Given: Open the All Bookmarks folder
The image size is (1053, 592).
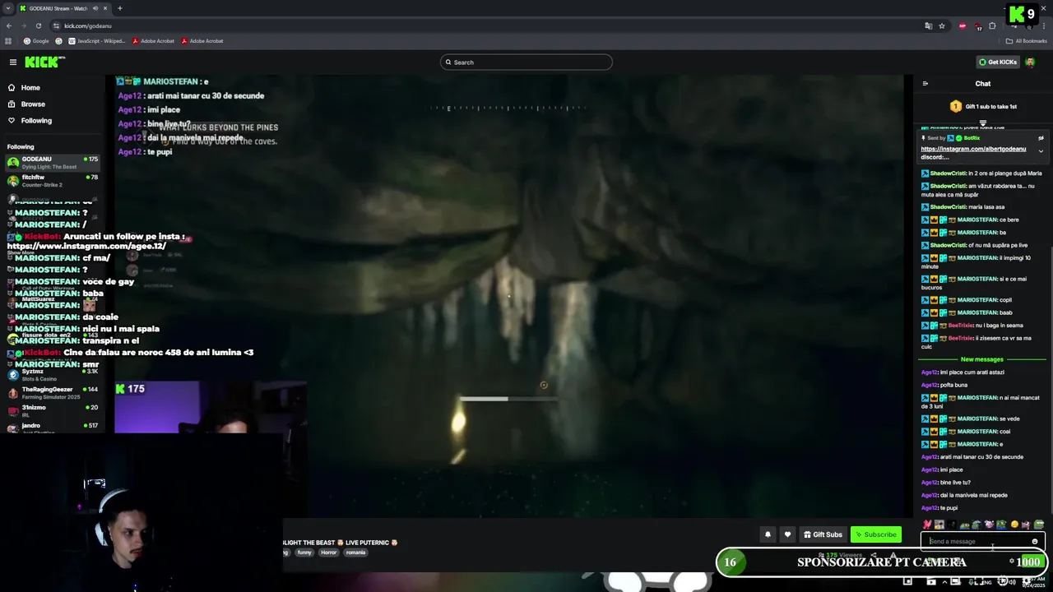Looking at the screenshot, I should click(x=1026, y=41).
